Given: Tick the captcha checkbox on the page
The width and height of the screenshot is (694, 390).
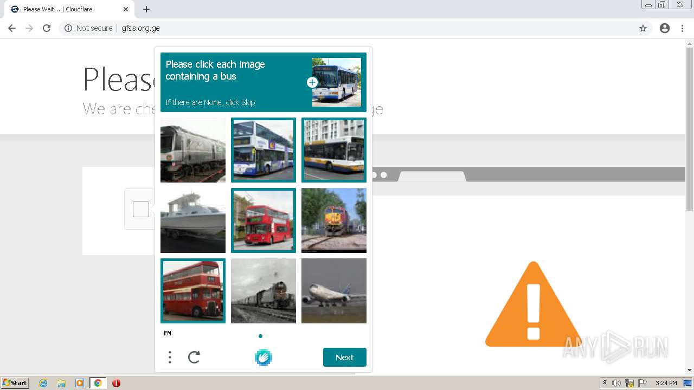Looking at the screenshot, I should coord(141,209).
